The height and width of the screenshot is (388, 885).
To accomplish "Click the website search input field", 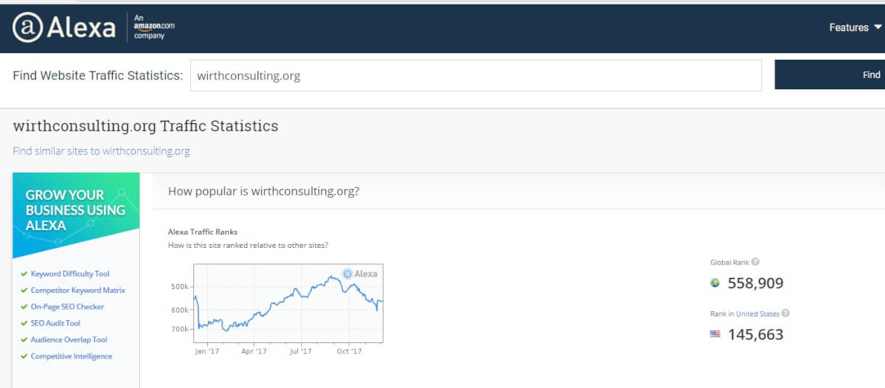I will coord(476,75).
